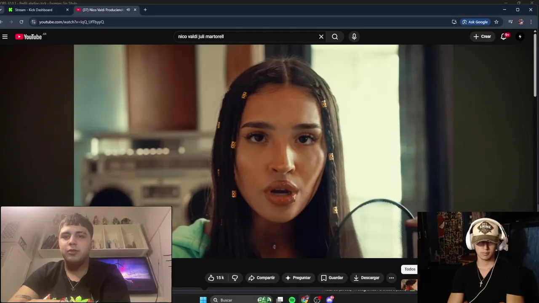Download the video via Descargar
This screenshot has width=539, height=303.
(366, 278)
